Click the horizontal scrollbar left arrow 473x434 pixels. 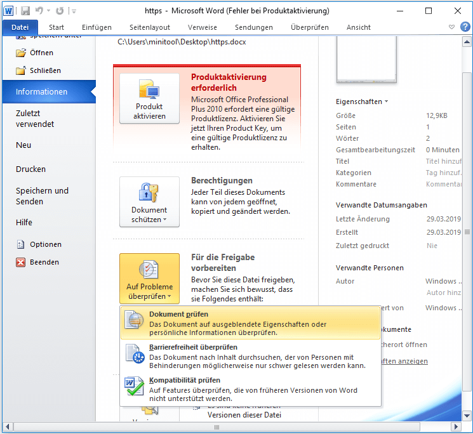8,427
